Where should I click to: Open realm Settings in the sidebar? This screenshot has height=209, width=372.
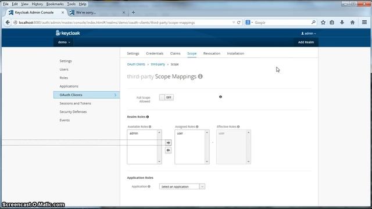(66, 61)
